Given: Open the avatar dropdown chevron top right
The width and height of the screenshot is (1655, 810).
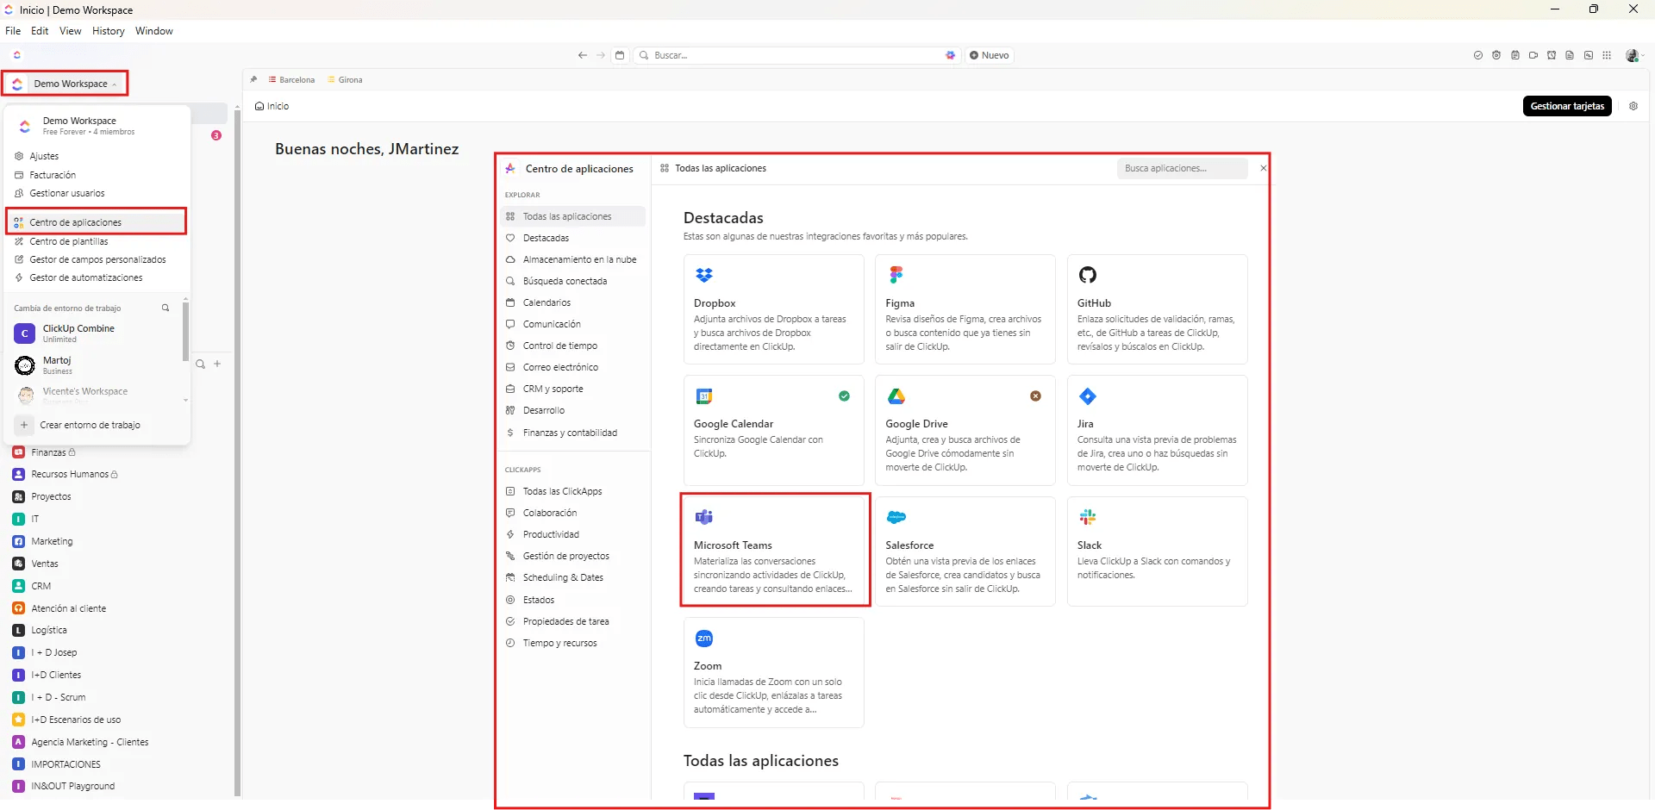Looking at the screenshot, I should 1645,55.
